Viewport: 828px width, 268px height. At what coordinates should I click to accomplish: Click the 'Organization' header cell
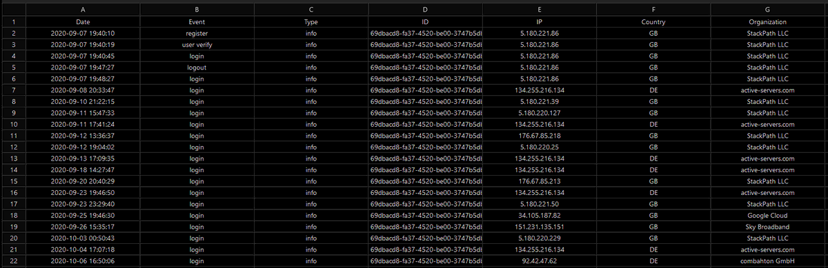tap(767, 22)
